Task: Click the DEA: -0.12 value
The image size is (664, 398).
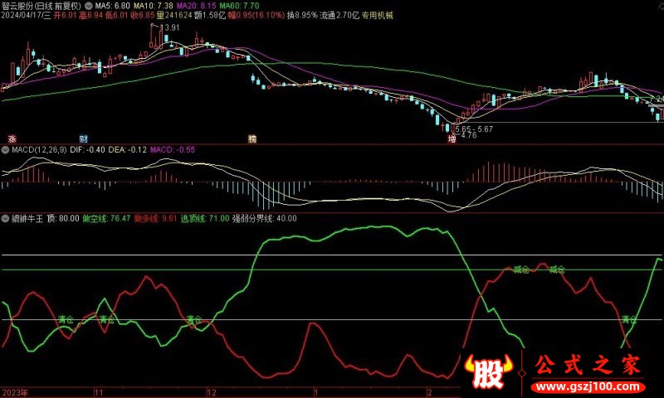Action: [128, 150]
